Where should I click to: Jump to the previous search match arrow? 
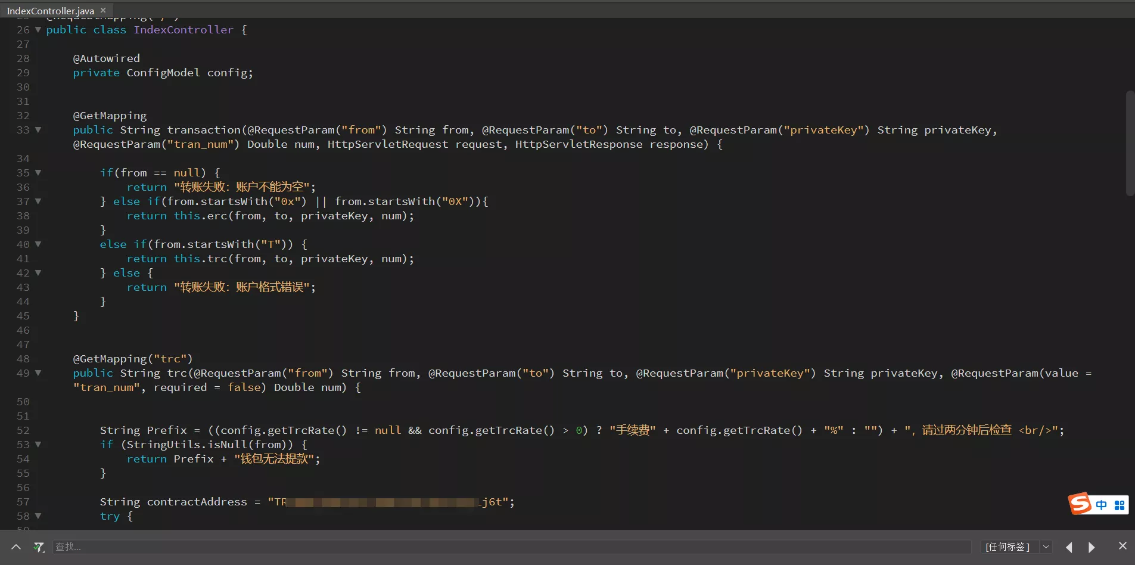(1070, 547)
